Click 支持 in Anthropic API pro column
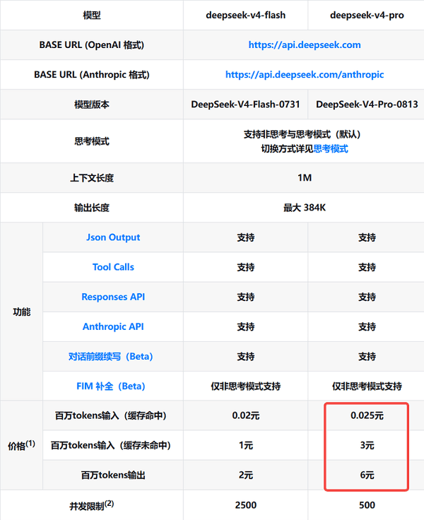The height and width of the screenshot is (520, 424). point(367,326)
